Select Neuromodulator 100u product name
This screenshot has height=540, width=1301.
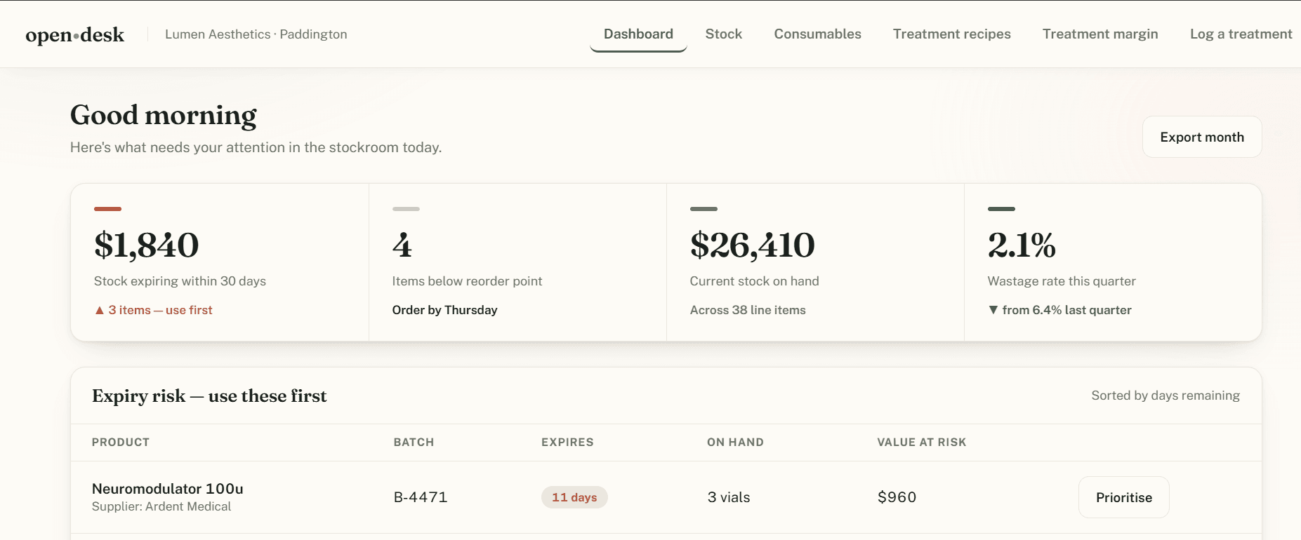[x=167, y=489]
